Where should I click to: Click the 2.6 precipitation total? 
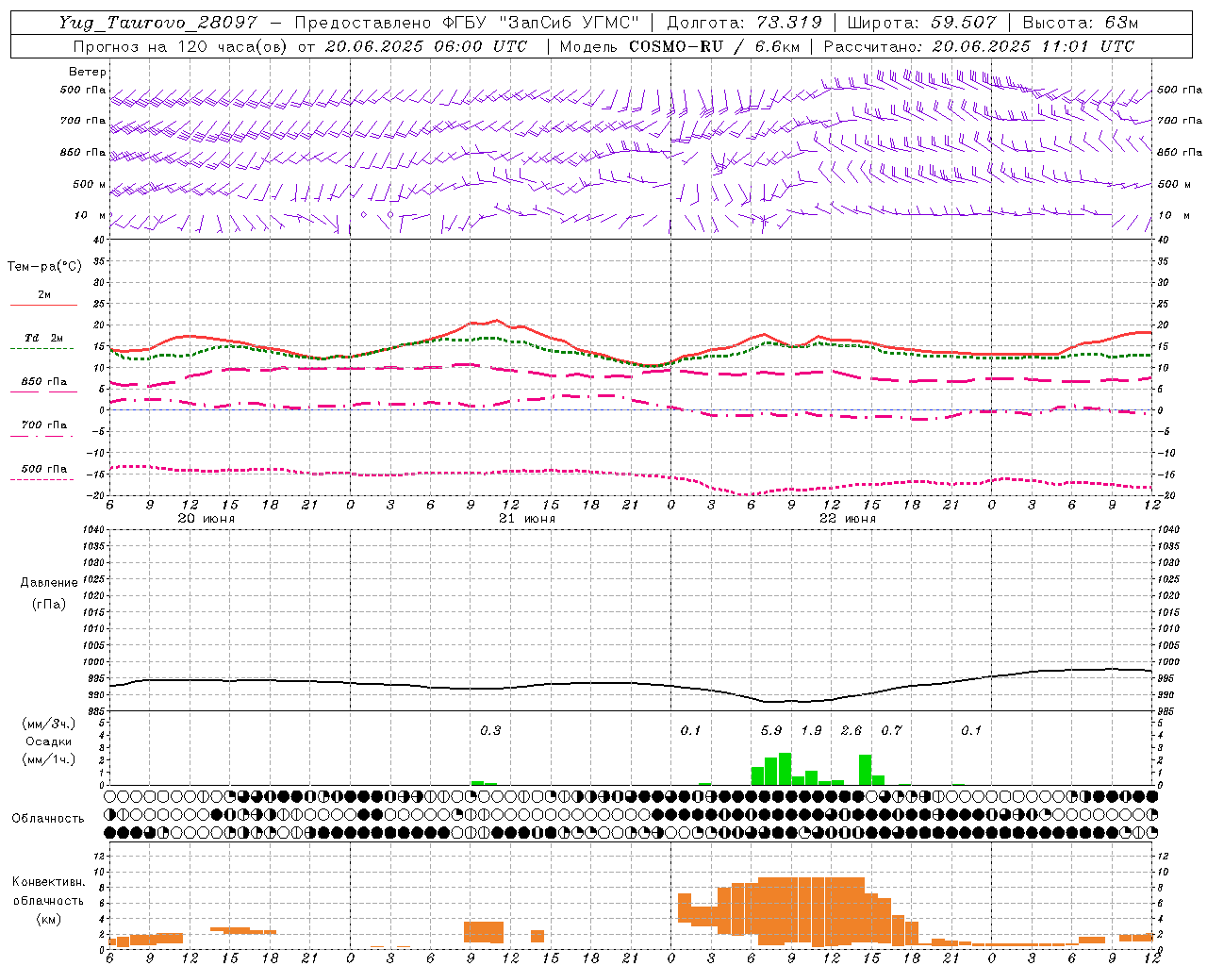click(x=851, y=730)
